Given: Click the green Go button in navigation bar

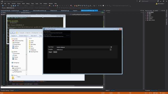Looking at the screenshot, I should click(103, 13).
